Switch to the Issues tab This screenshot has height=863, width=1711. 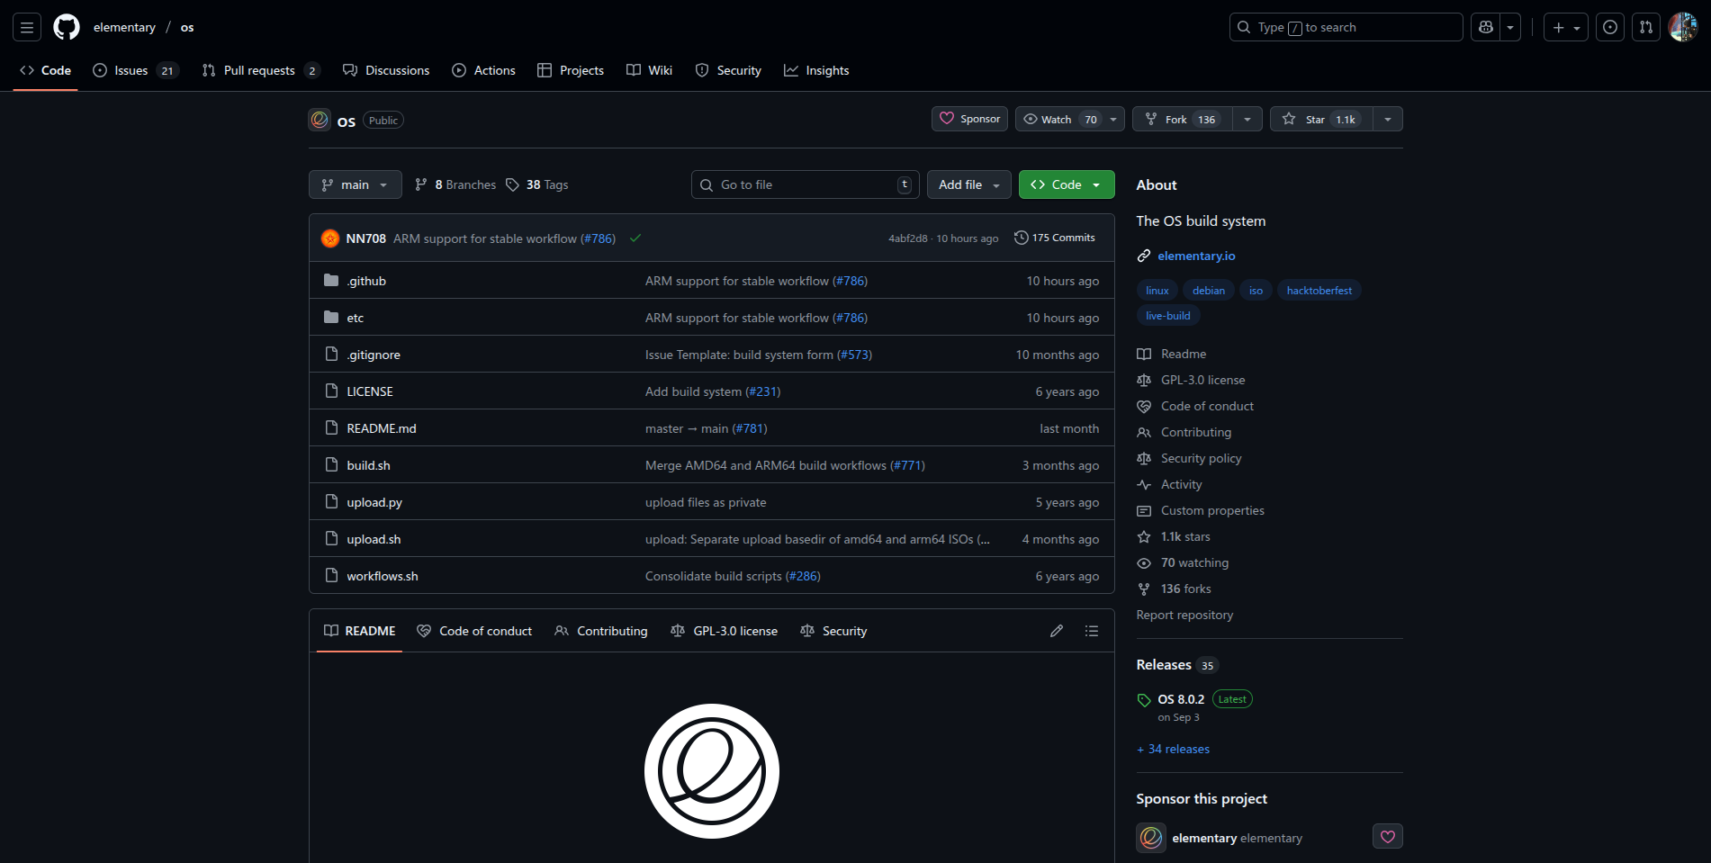(132, 70)
